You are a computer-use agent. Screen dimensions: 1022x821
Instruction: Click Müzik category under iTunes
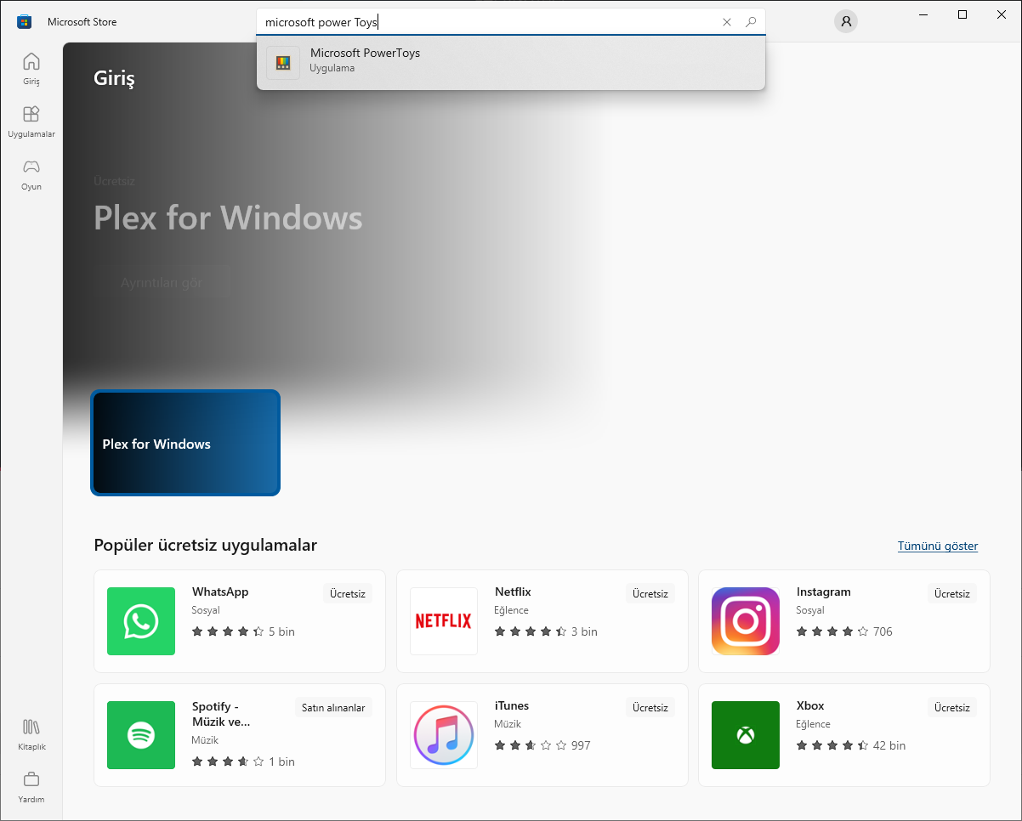pyautogui.click(x=508, y=724)
